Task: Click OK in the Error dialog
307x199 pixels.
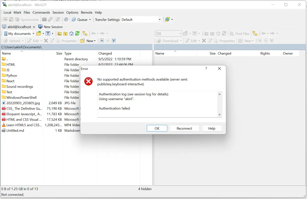Action: [x=157, y=128]
